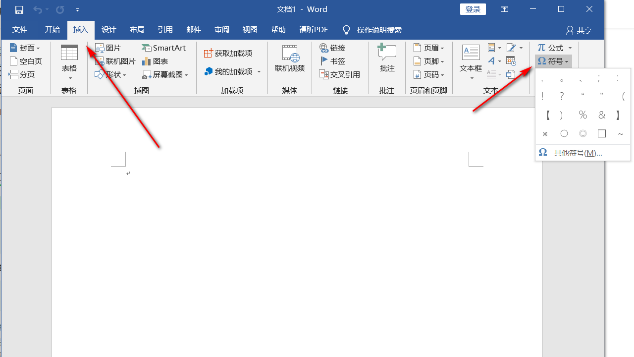Insert a page break (分页)
The image size is (634, 357).
pyautogui.click(x=22, y=75)
